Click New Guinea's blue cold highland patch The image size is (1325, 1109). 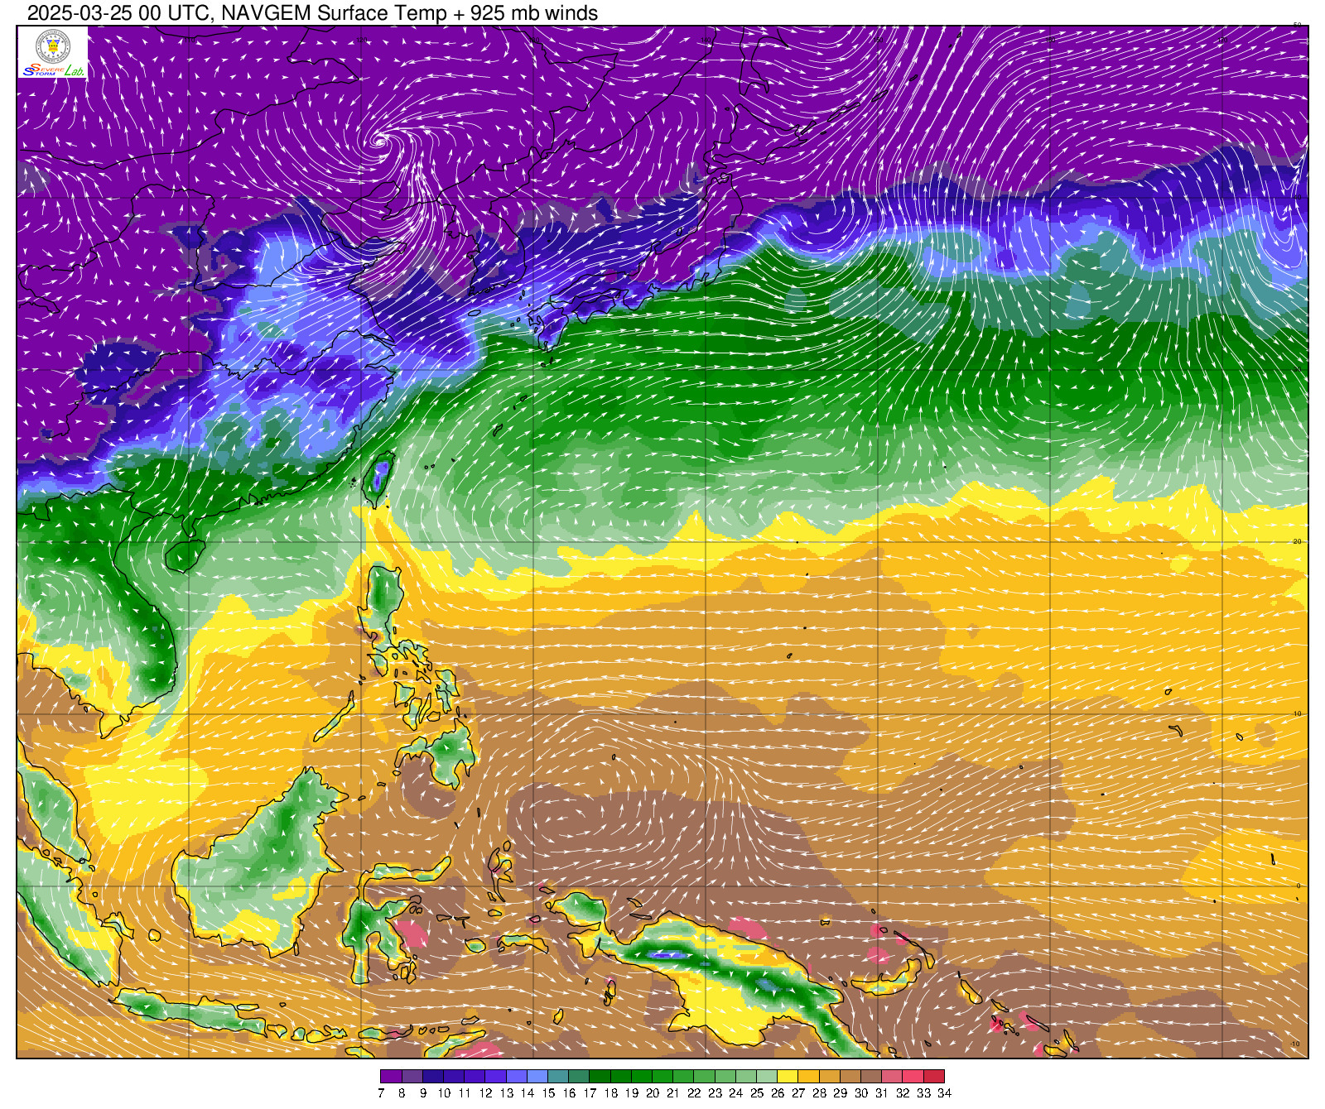click(667, 954)
